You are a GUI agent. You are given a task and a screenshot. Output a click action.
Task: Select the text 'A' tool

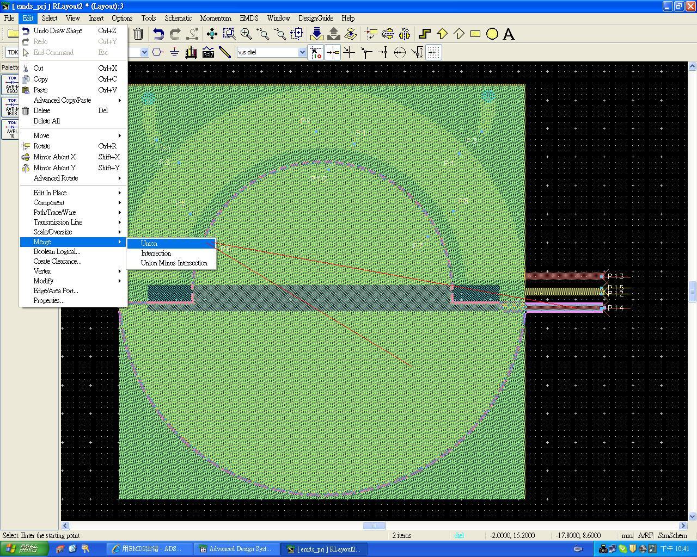[x=509, y=34]
